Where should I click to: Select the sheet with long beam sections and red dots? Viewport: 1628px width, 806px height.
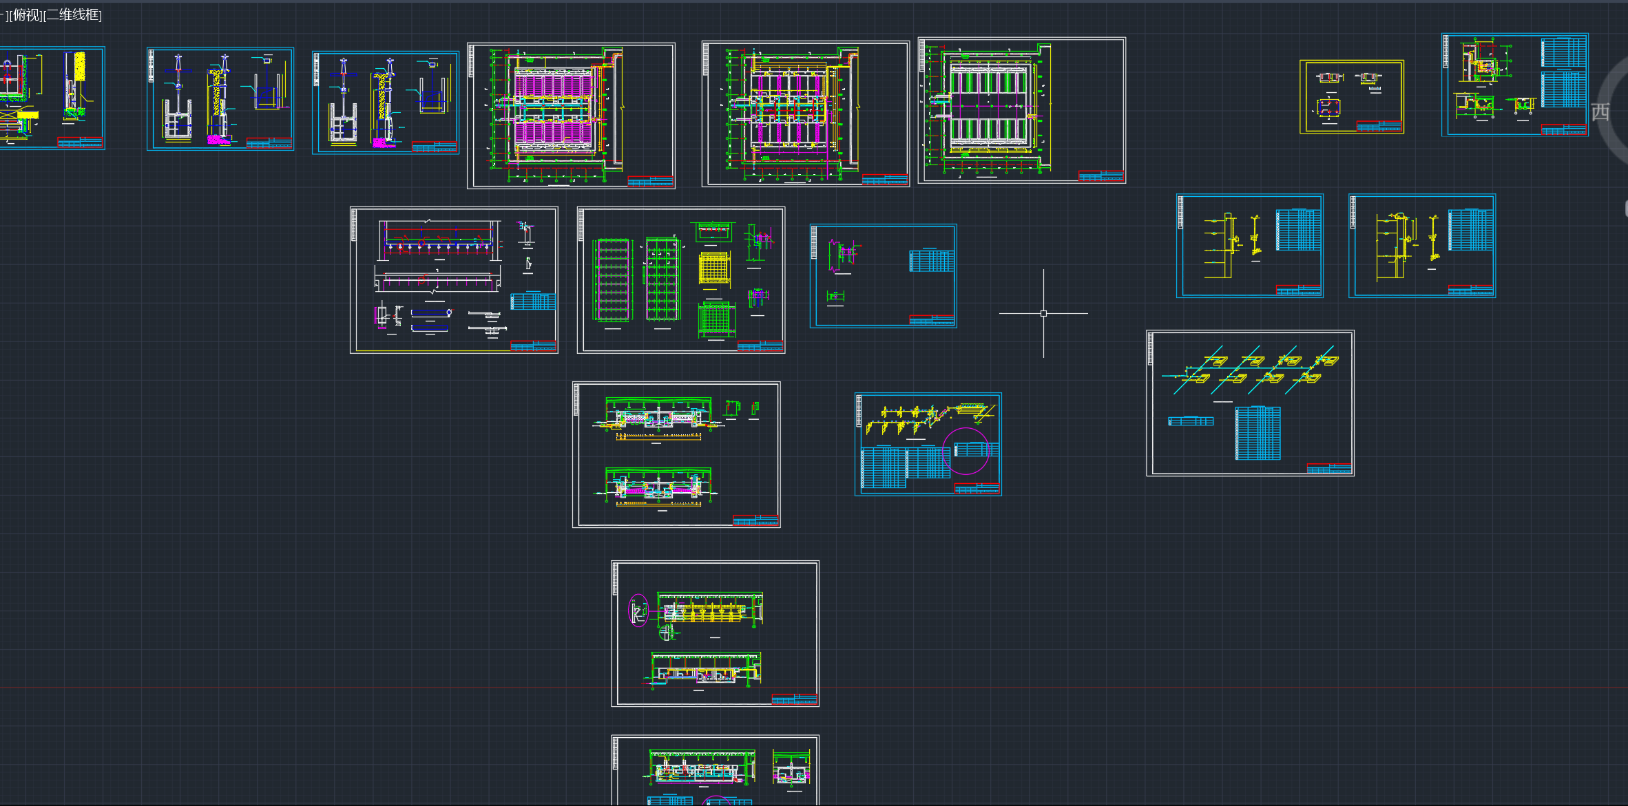point(454,280)
